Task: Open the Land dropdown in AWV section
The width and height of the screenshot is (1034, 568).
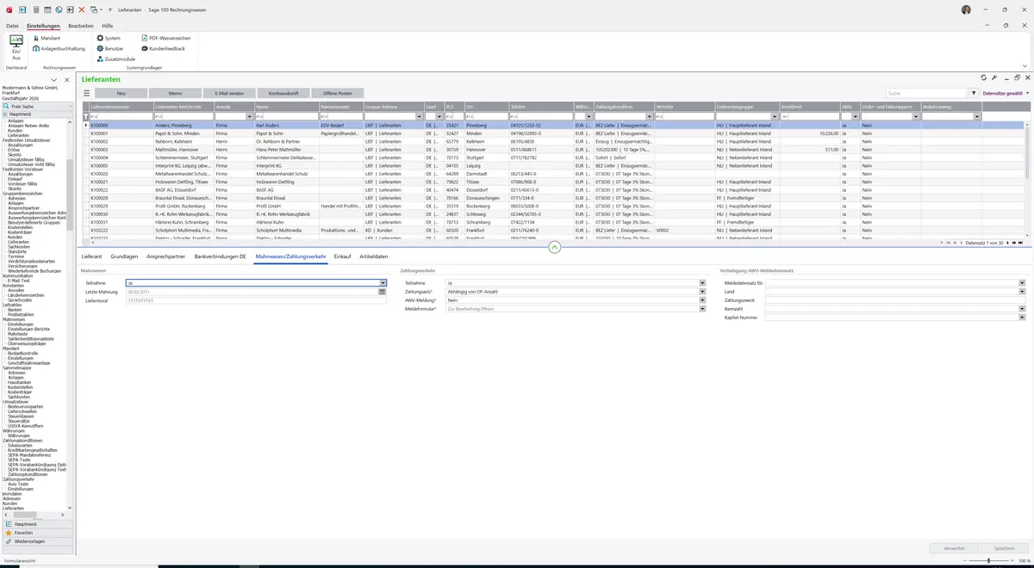Action: 1022,292
